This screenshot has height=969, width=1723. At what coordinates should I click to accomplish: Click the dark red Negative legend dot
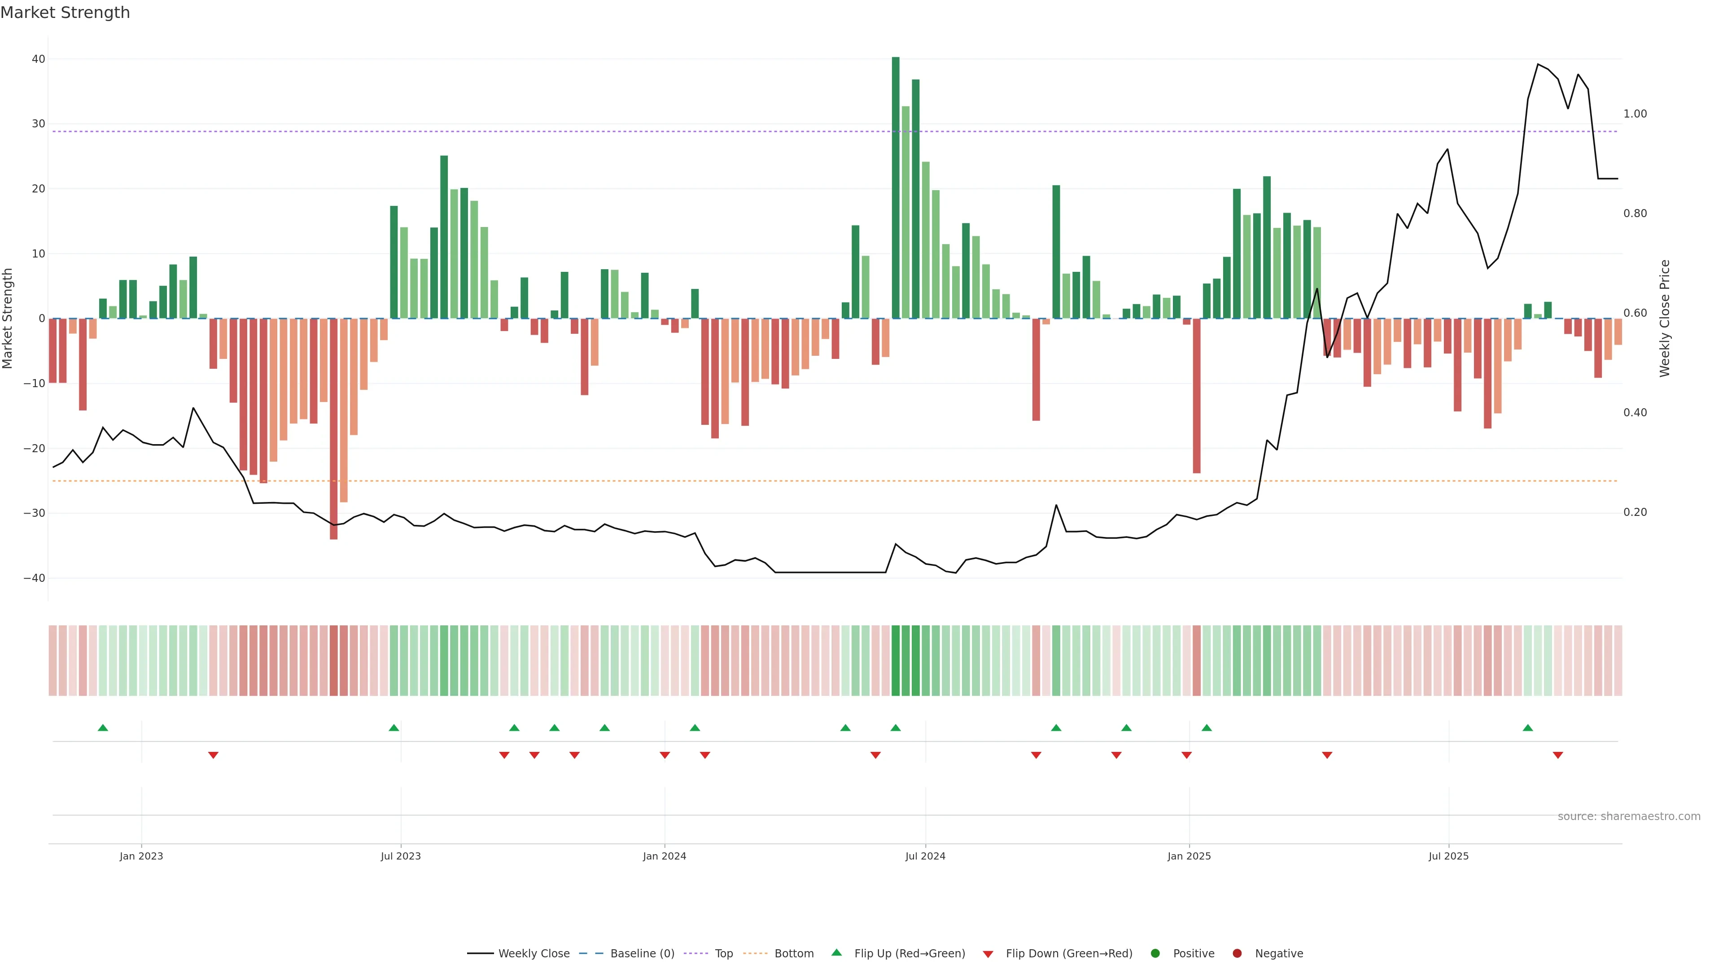1237,953
